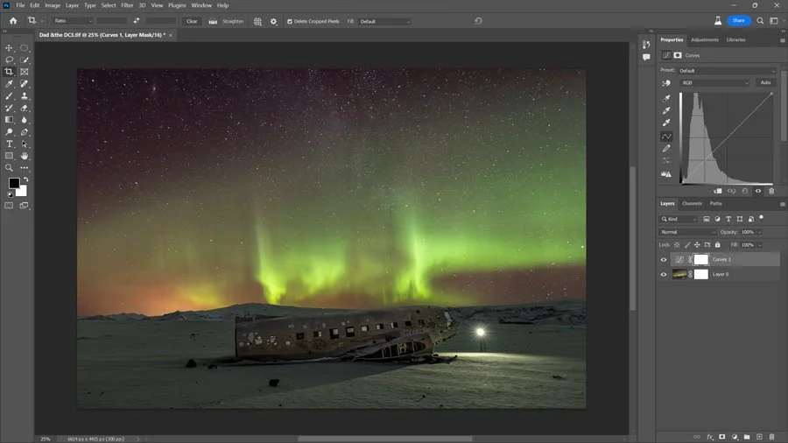Toggle Delete Cropped Pixels checkbox
Image resolution: width=788 pixels, height=443 pixels.
click(x=290, y=21)
